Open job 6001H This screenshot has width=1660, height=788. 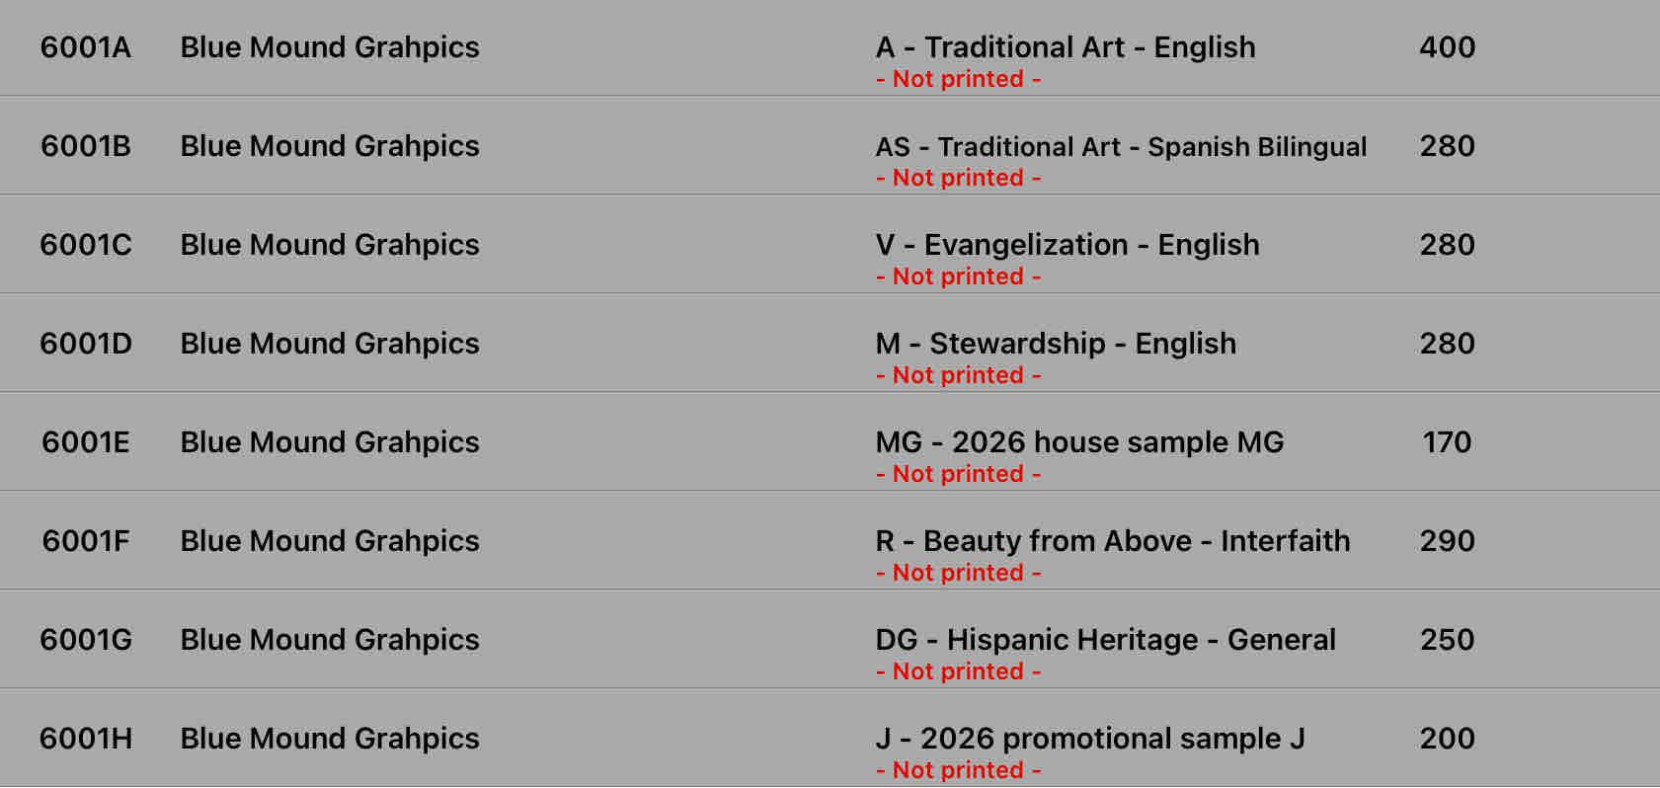click(86, 739)
